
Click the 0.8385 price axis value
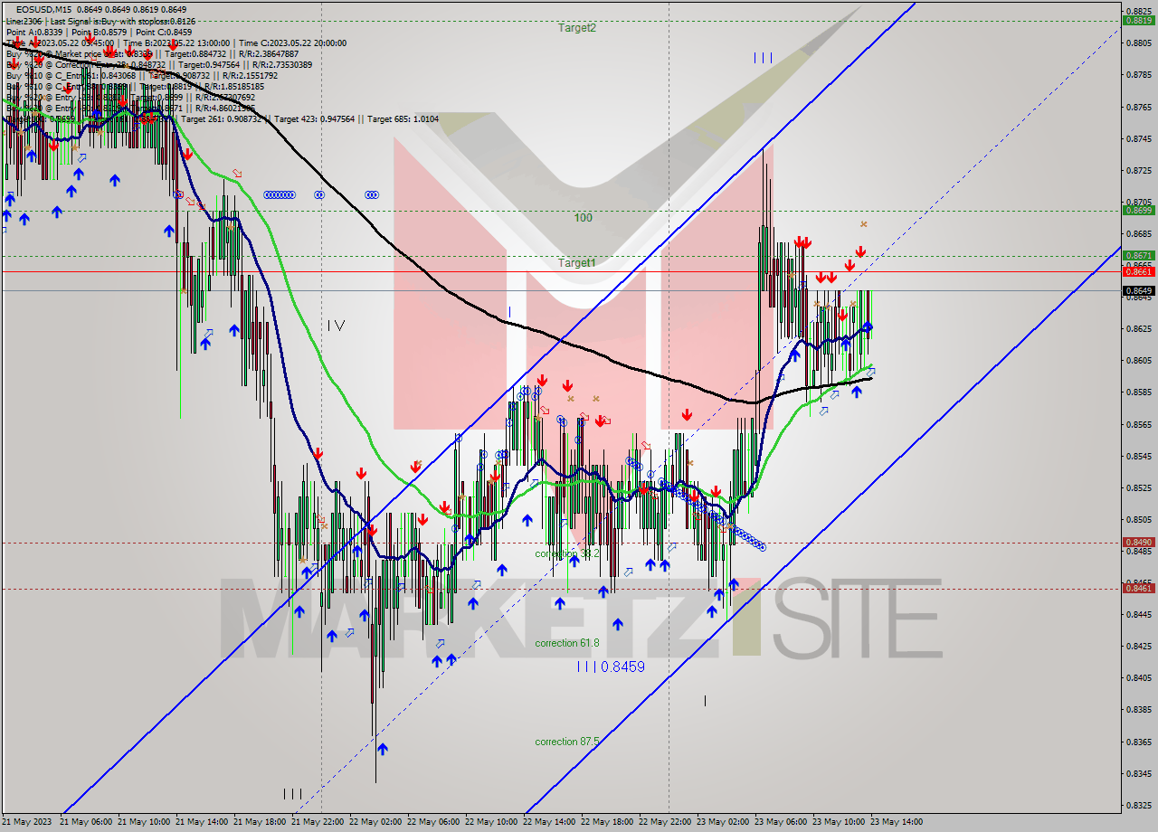[1137, 709]
